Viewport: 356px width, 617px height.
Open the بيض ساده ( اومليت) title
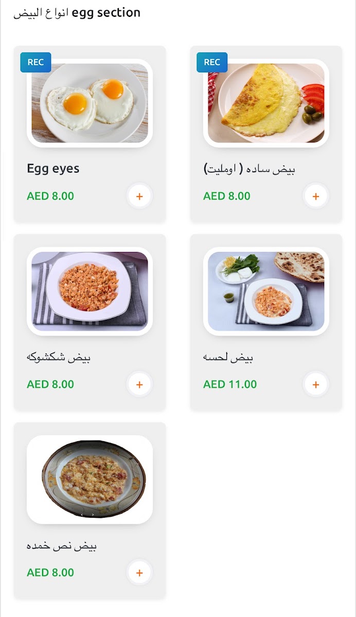250,169
